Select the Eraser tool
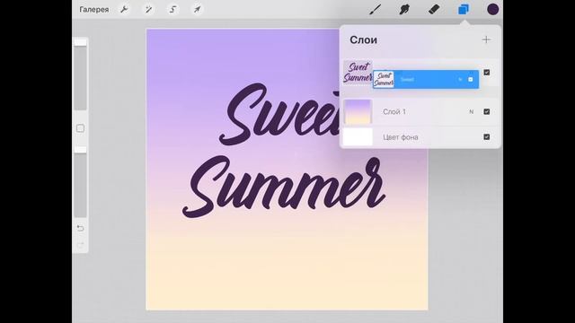This screenshot has width=575, height=323. click(x=434, y=10)
